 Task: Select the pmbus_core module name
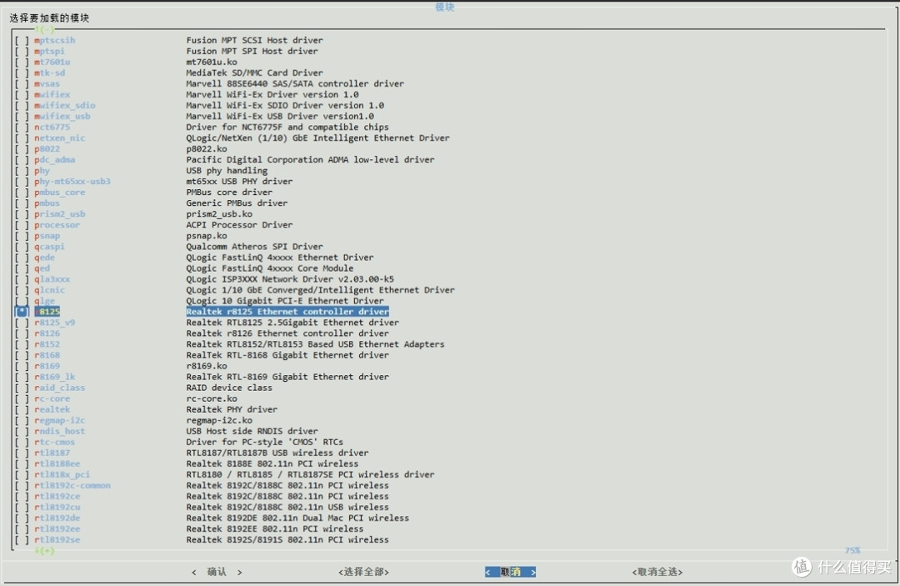click(60, 193)
